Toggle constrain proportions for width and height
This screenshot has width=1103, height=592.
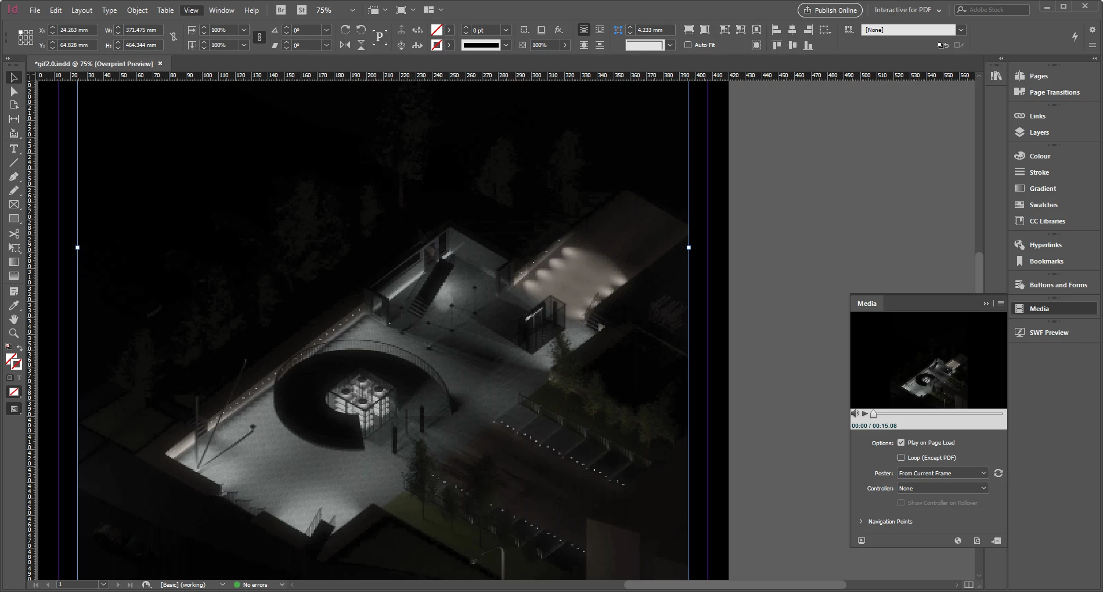point(173,37)
